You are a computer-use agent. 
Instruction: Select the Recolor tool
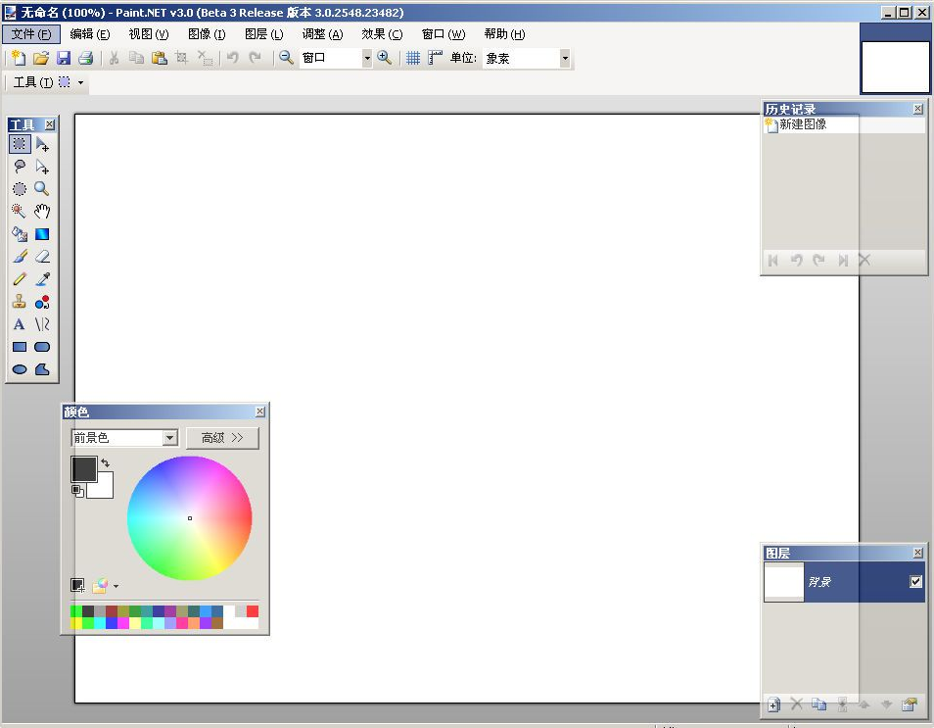[x=42, y=302]
